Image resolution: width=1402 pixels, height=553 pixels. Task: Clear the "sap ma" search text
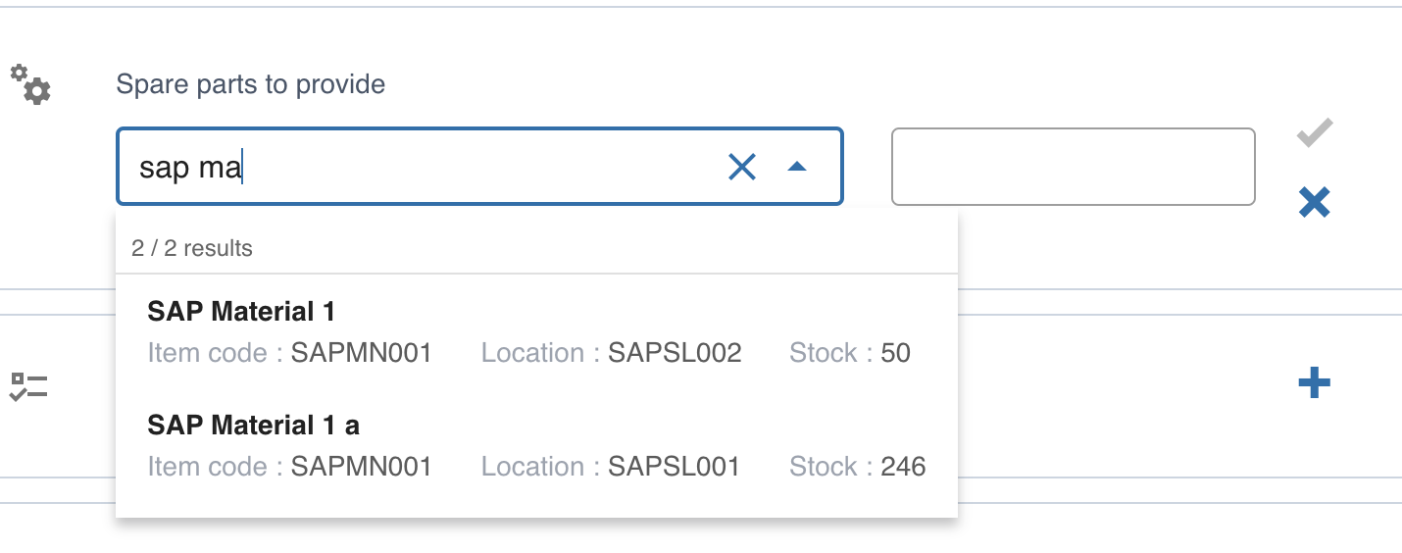pyautogui.click(x=742, y=168)
